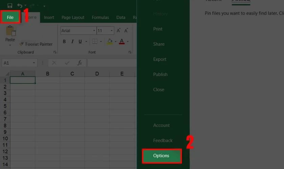284x169 pixels.
Task: Click the Cancel X formula bar icon
Action: point(54,63)
